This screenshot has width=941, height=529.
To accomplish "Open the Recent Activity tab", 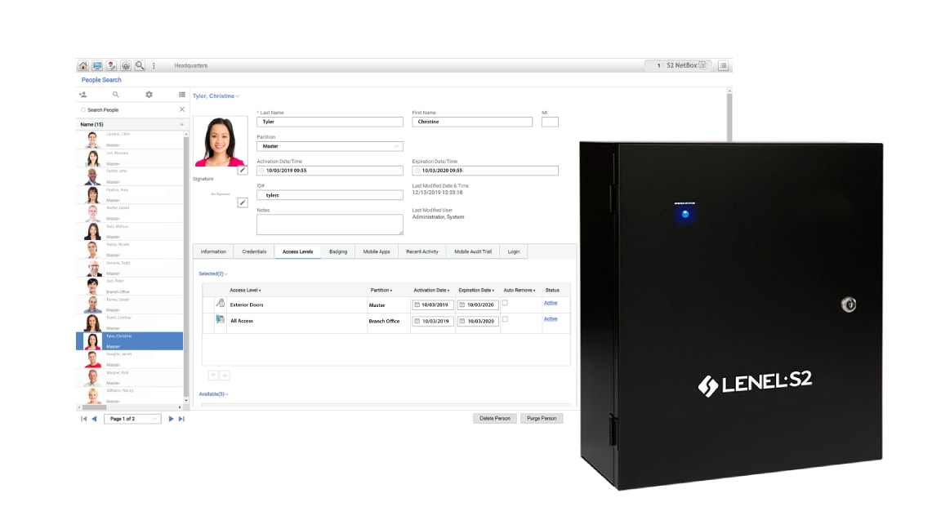I will [x=422, y=251].
